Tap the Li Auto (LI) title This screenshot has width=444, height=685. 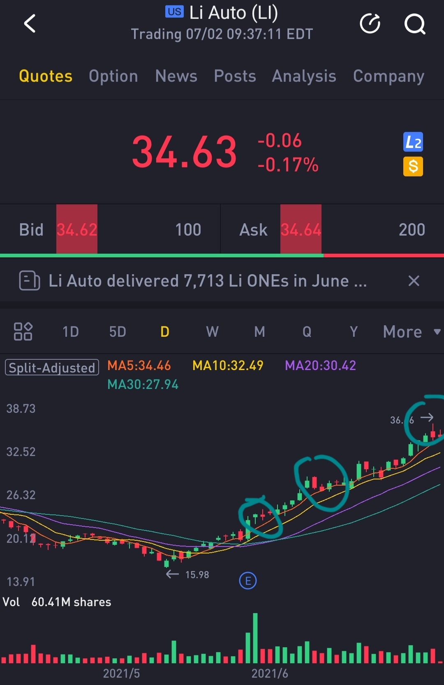coord(234,13)
